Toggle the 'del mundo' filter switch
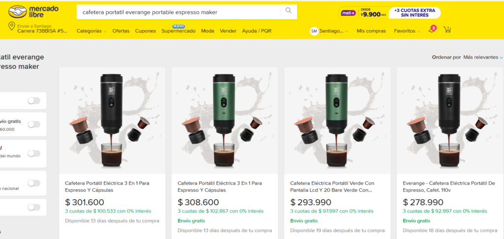The height and width of the screenshot is (239, 504). pyautogui.click(x=34, y=153)
